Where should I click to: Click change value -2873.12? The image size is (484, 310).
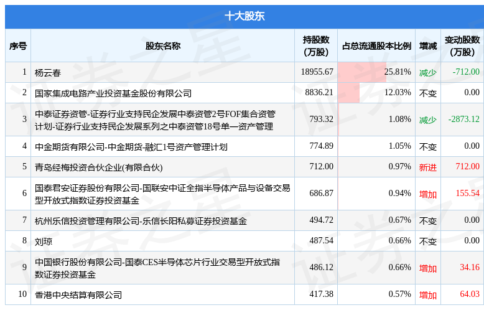pyautogui.click(x=464, y=119)
